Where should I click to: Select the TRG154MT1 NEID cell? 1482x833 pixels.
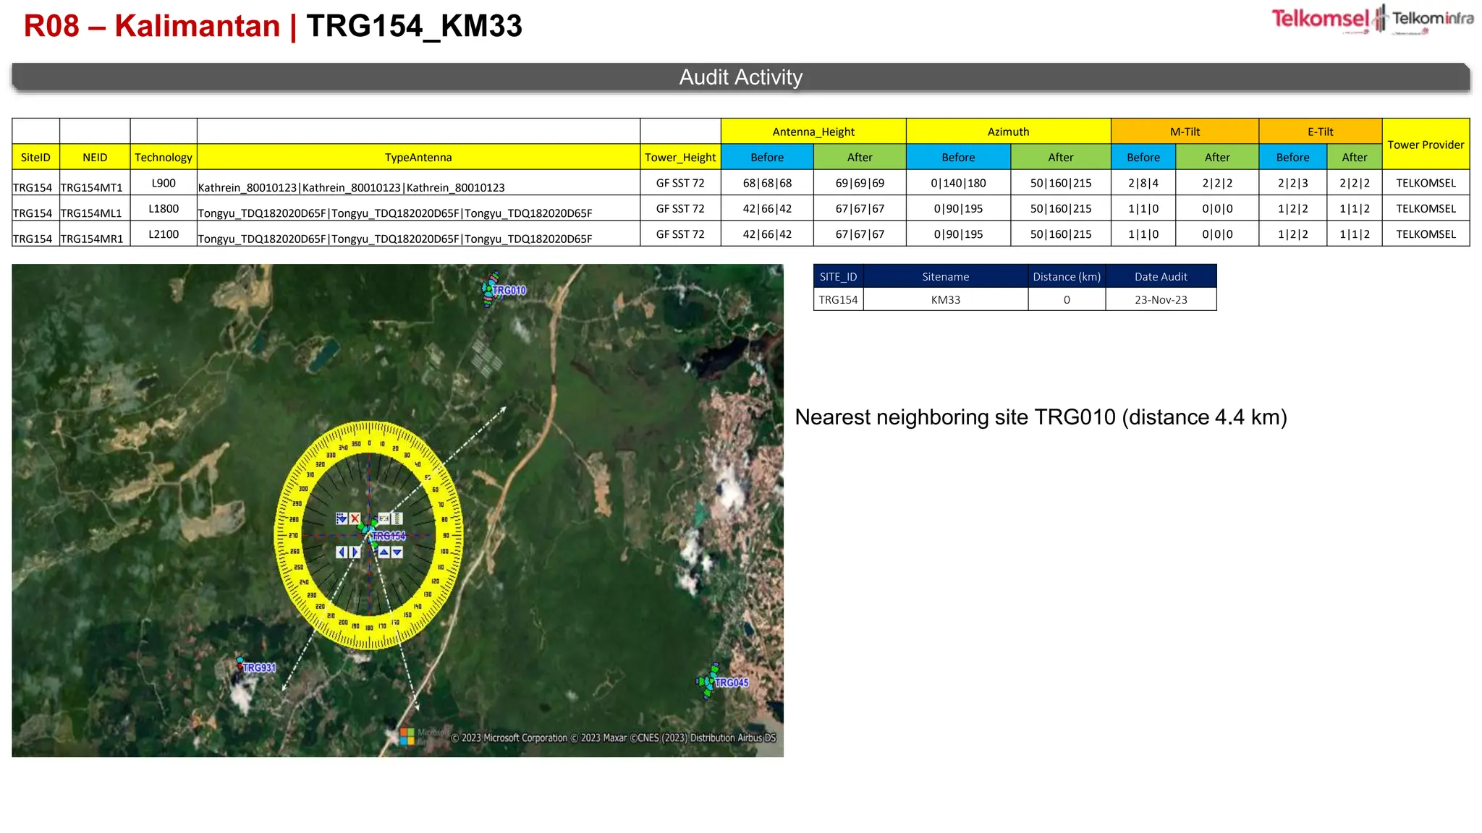[x=92, y=187]
